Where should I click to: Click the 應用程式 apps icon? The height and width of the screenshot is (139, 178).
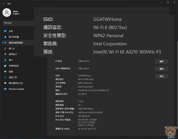(x=5, y=54)
